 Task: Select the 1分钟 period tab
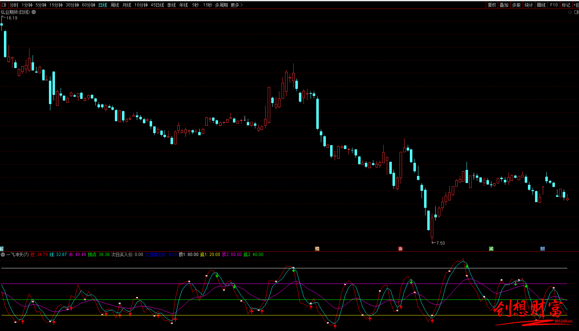(x=27, y=5)
